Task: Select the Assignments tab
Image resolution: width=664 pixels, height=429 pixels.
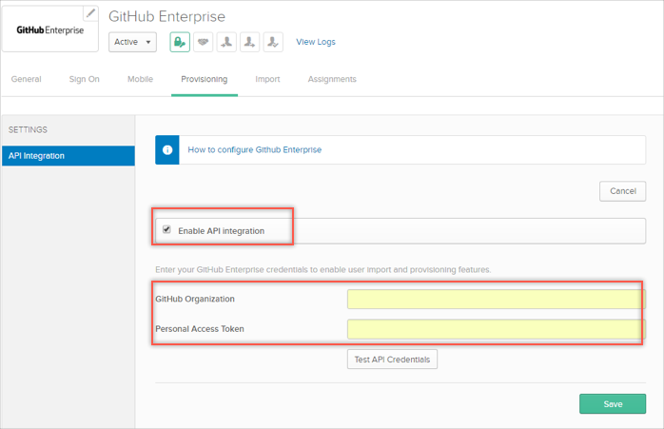Action: tap(332, 79)
